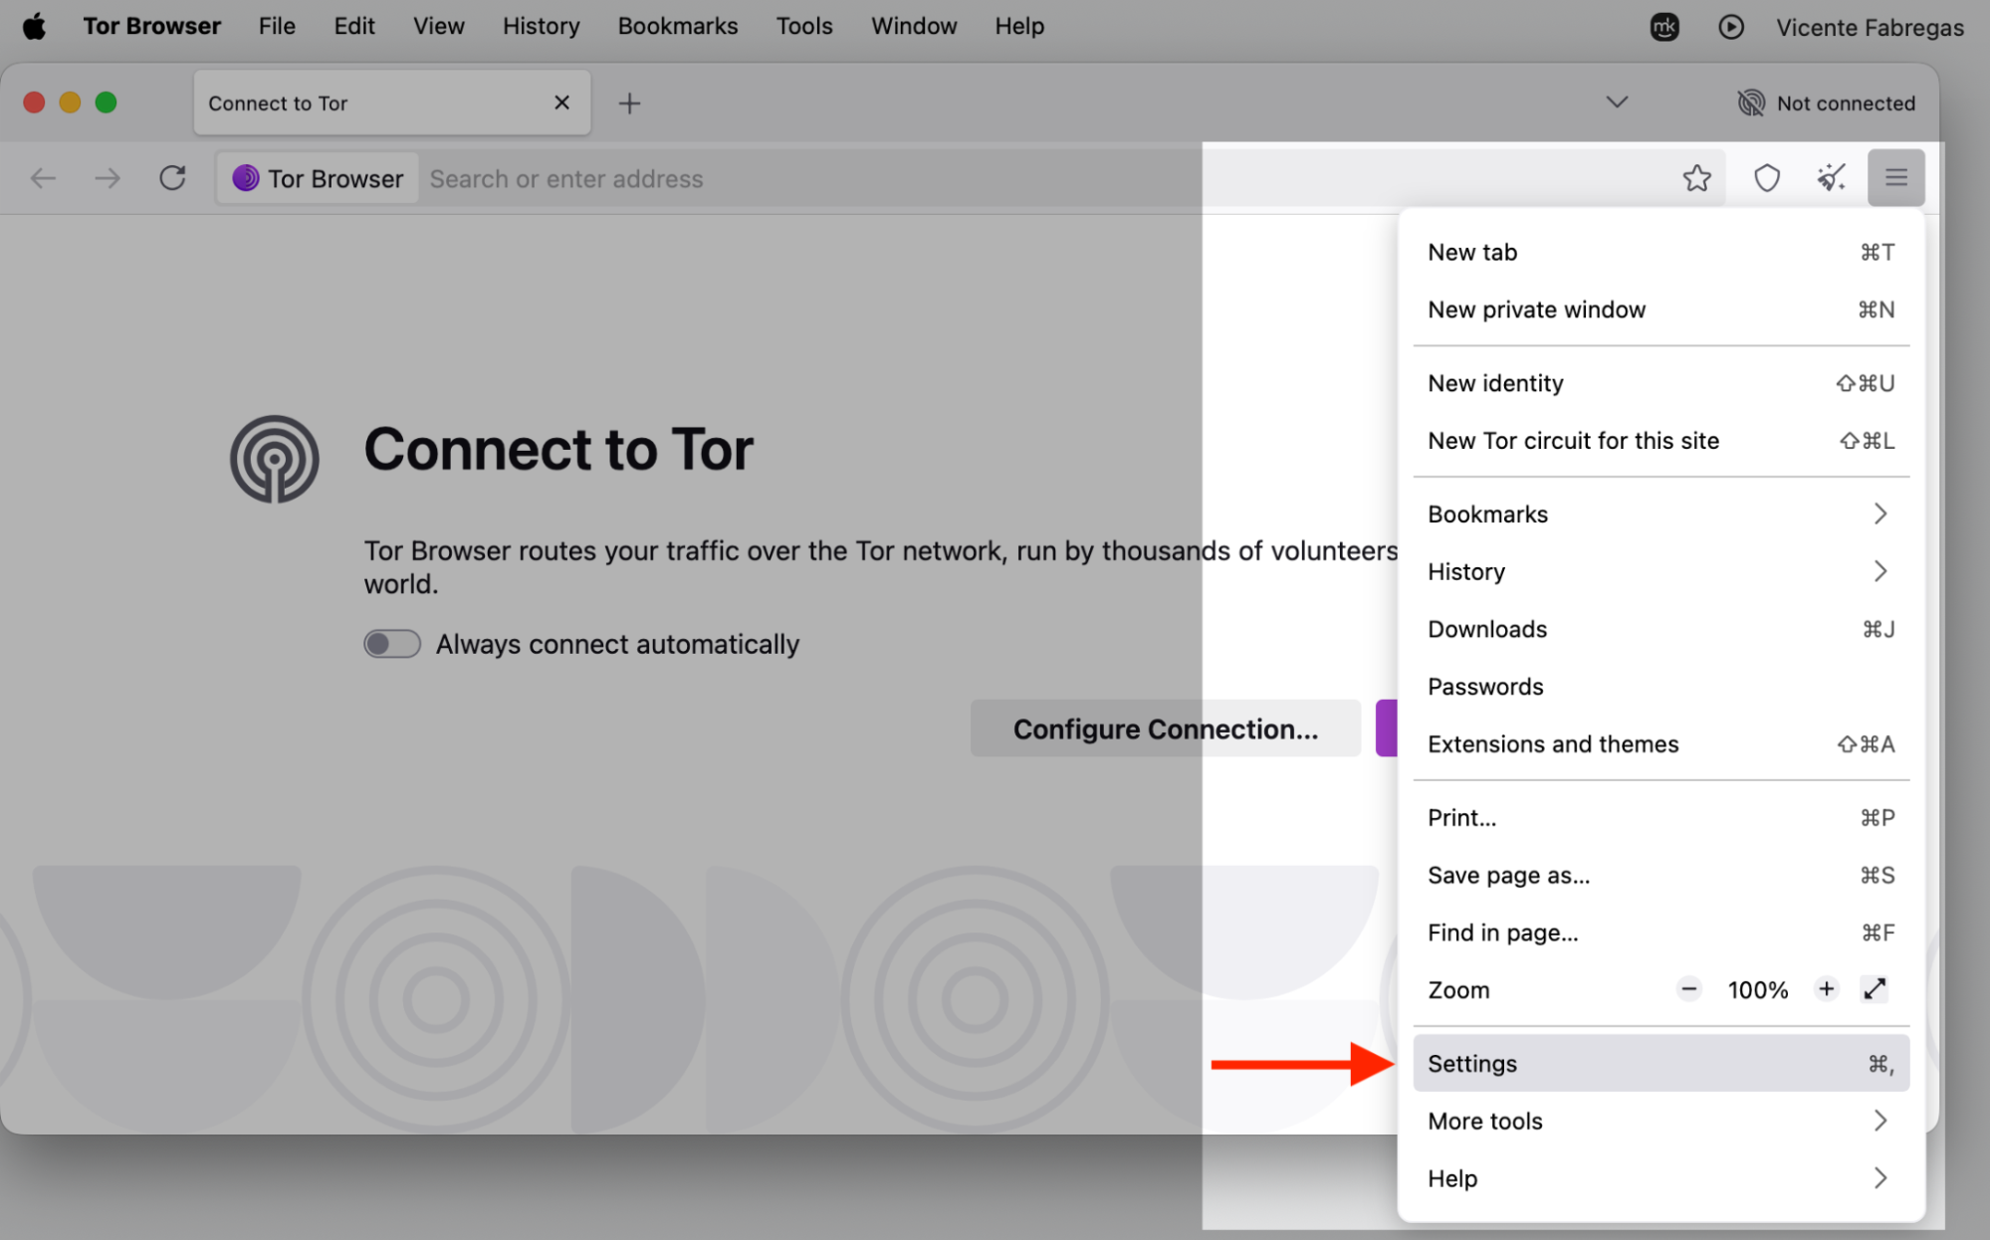Open the View menu in menu bar
1990x1241 pixels.
439,26
